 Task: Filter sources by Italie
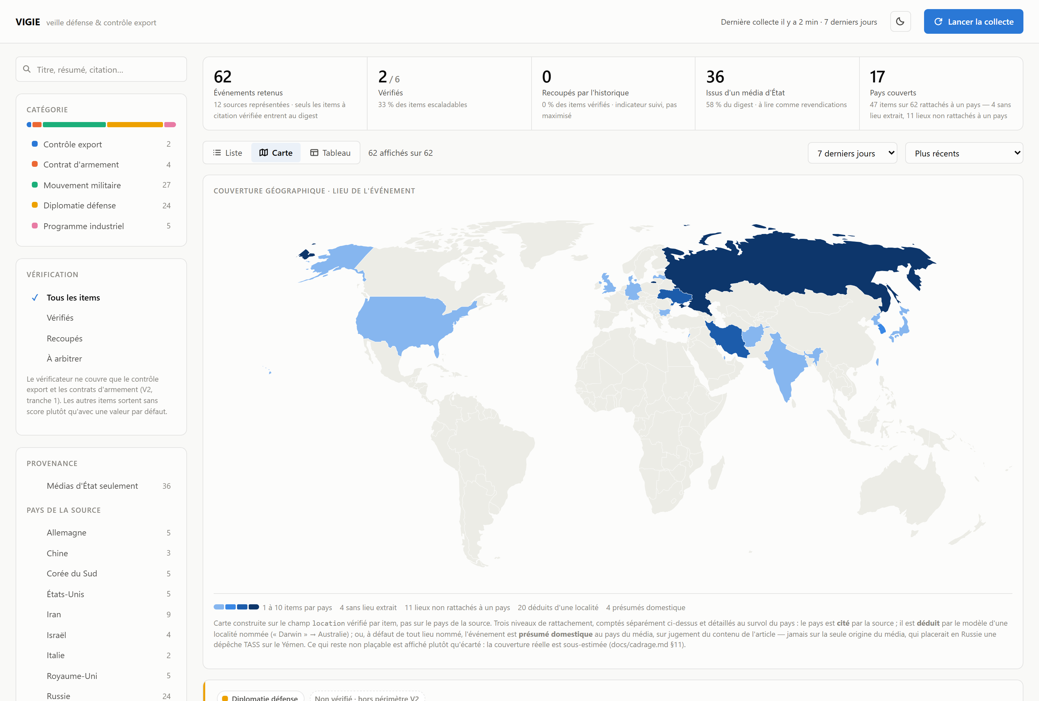pos(101,655)
